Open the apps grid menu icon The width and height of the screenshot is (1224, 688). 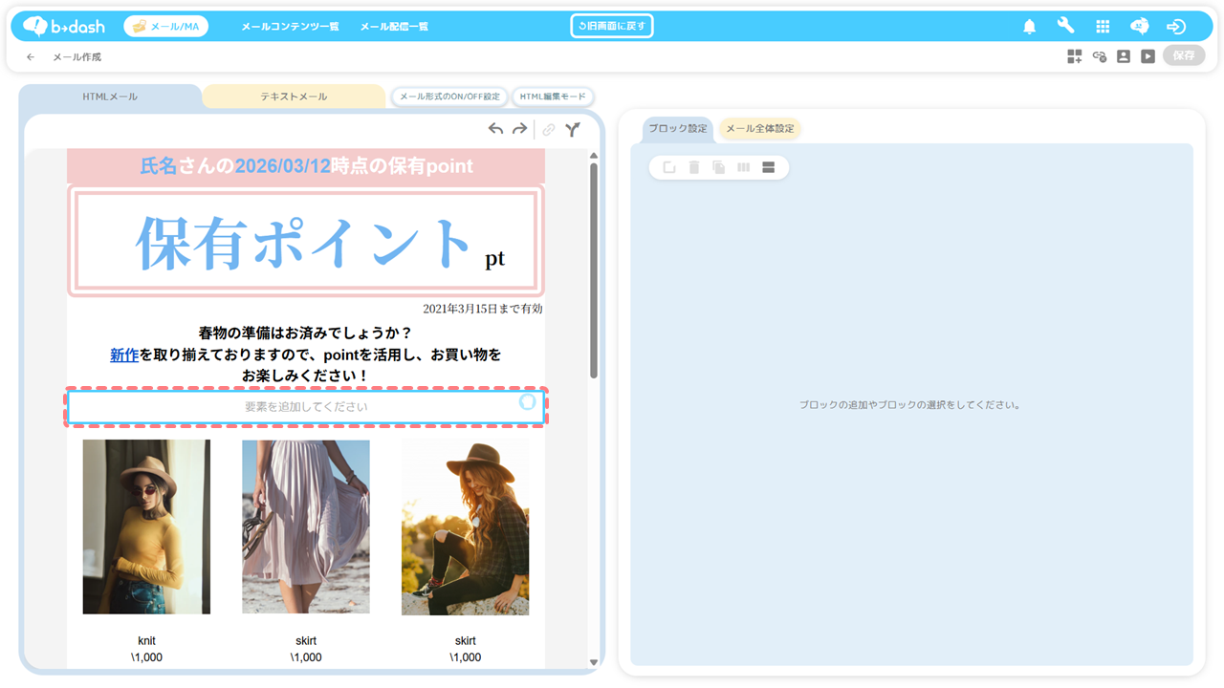click(1103, 27)
